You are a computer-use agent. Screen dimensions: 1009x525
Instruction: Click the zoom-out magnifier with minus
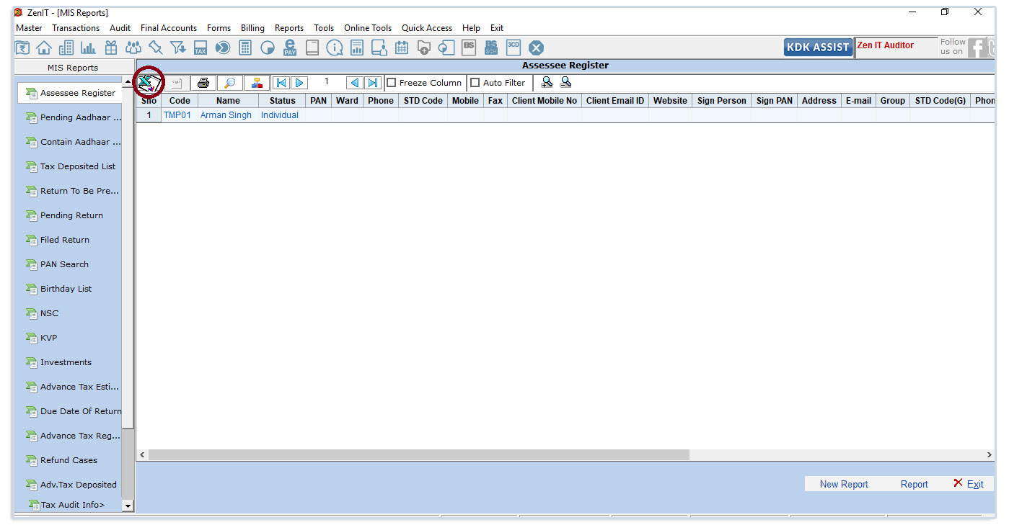pos(565,82)
